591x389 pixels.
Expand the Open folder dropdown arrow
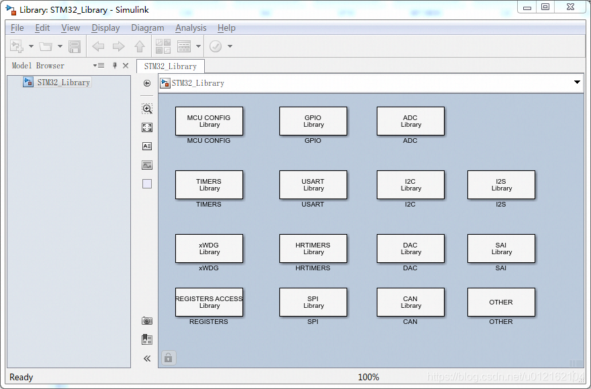click(x=60, y=46)
